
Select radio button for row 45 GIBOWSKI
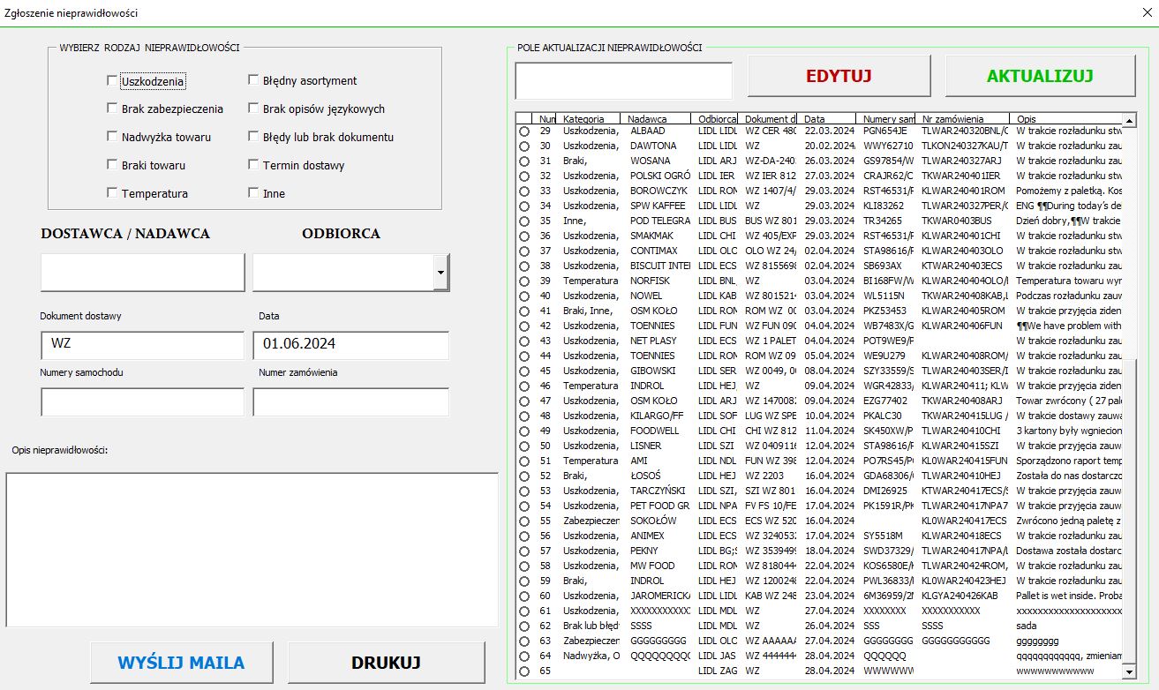pyautogui.click(x=523, y=371)
